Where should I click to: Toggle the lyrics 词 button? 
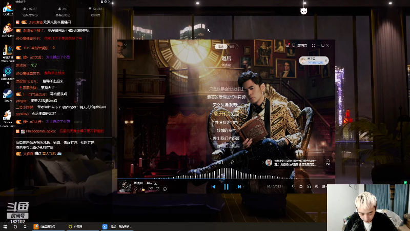point(316,186)
